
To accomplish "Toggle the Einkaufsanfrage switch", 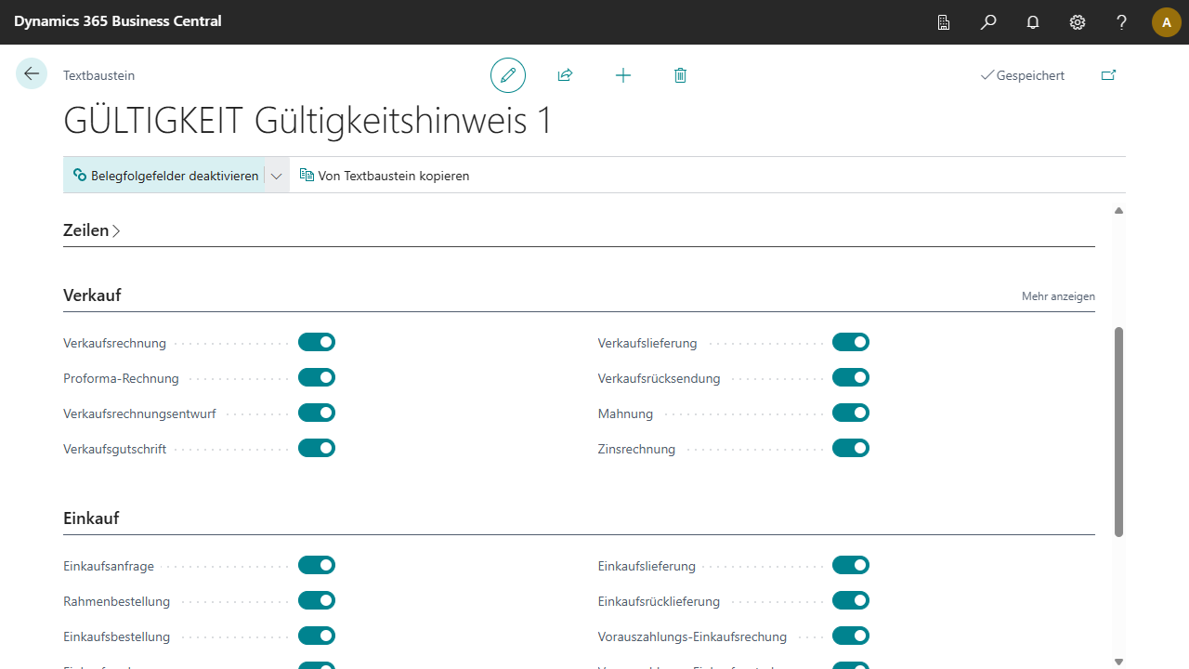I will coord(317,566).
